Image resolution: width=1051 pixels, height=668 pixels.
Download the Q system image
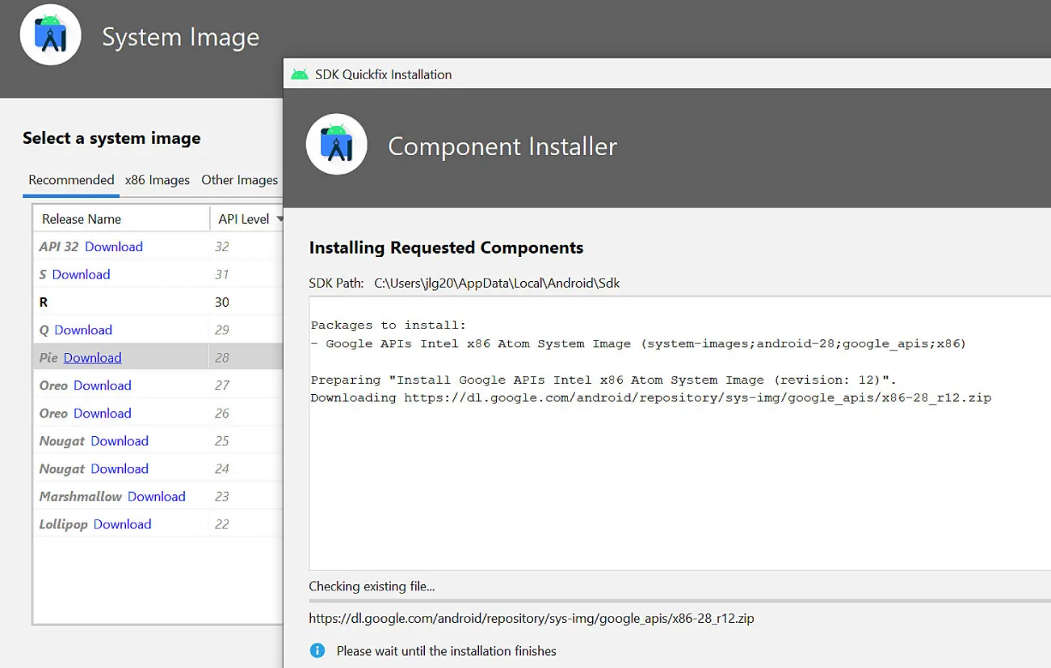click(x=85, y=330)
